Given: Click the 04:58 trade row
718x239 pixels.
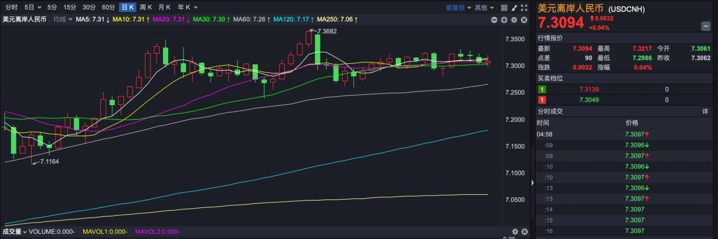Looking at the screenshot, I should 623,134.
